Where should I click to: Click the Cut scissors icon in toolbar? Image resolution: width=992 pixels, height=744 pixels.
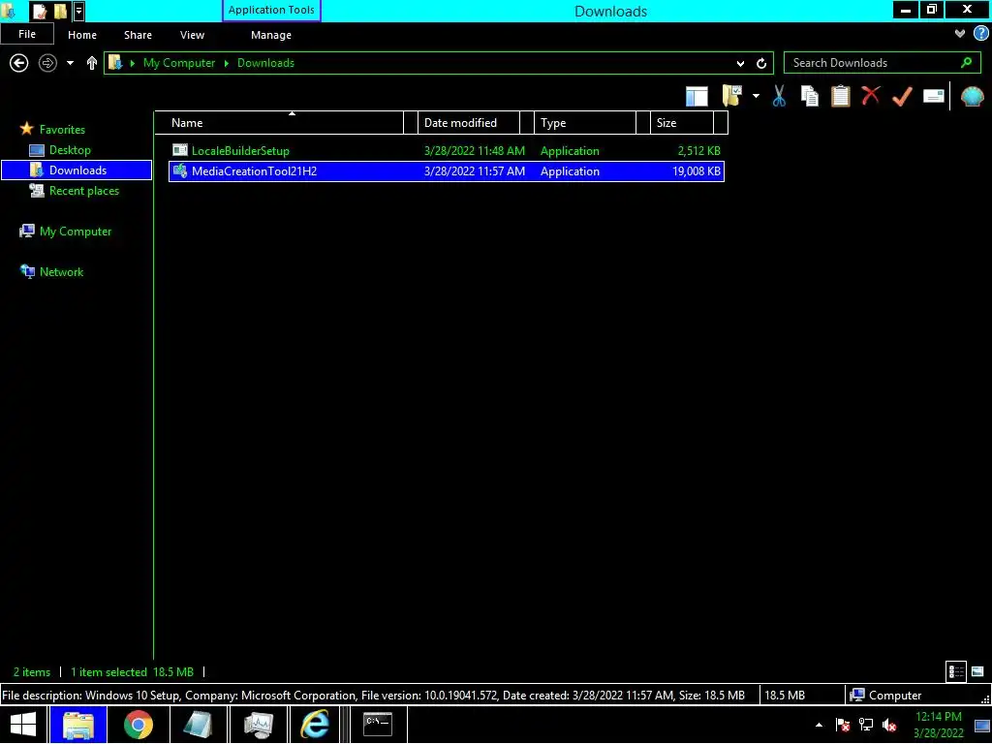[779, 97]
